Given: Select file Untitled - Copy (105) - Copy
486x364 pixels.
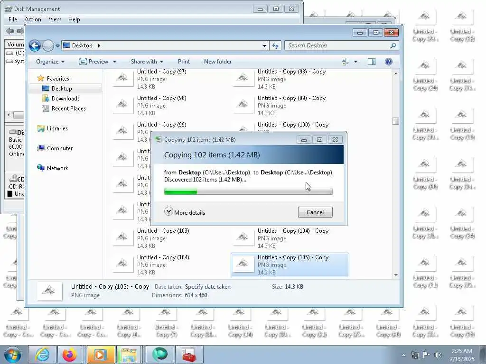Looking at the screenshot, I should [290, 265].
